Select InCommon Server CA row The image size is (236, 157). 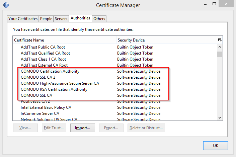click(x=115, y=113)
